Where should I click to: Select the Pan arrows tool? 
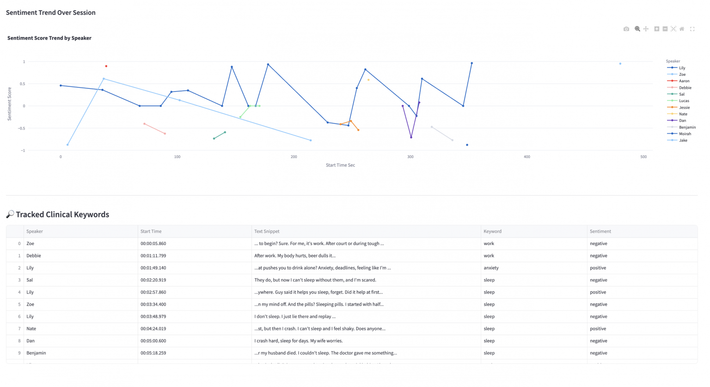click(646, 29)
